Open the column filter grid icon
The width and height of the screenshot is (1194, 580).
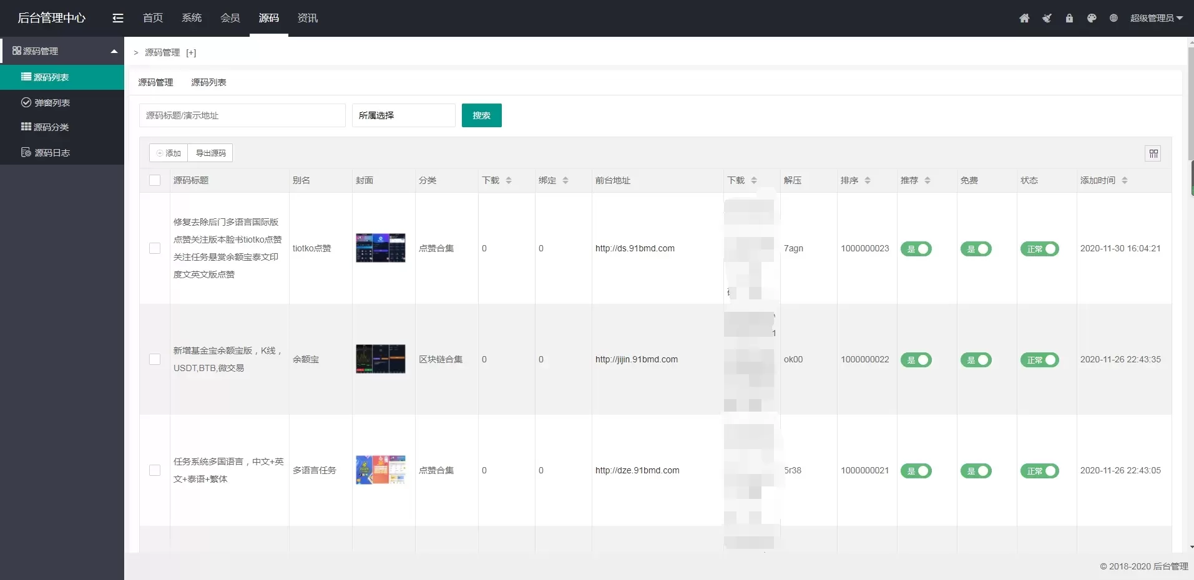1153,153
